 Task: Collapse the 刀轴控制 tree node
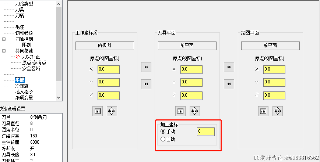4,39
